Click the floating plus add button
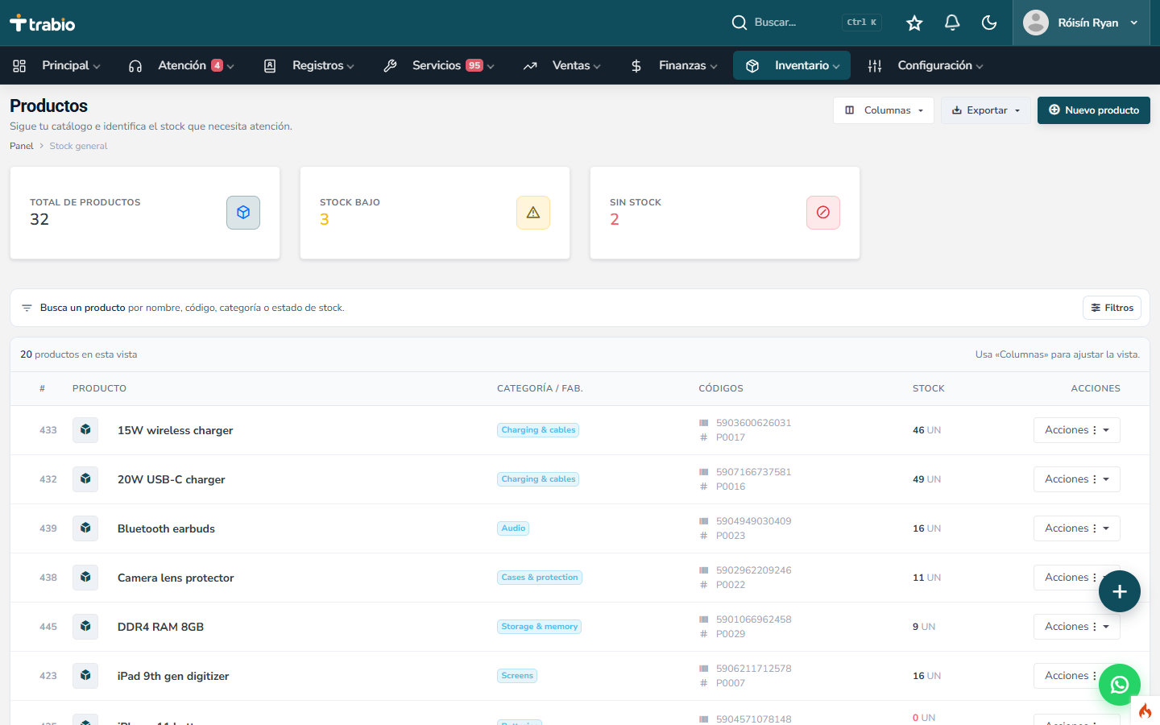 click(x=1120, y=591)
